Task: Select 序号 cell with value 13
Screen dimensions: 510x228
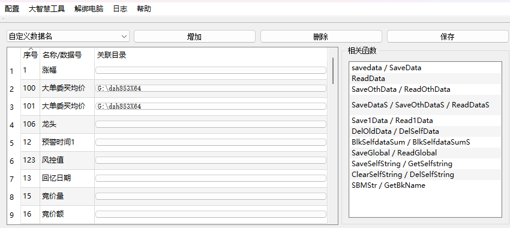Action: [x=30, y=178]
